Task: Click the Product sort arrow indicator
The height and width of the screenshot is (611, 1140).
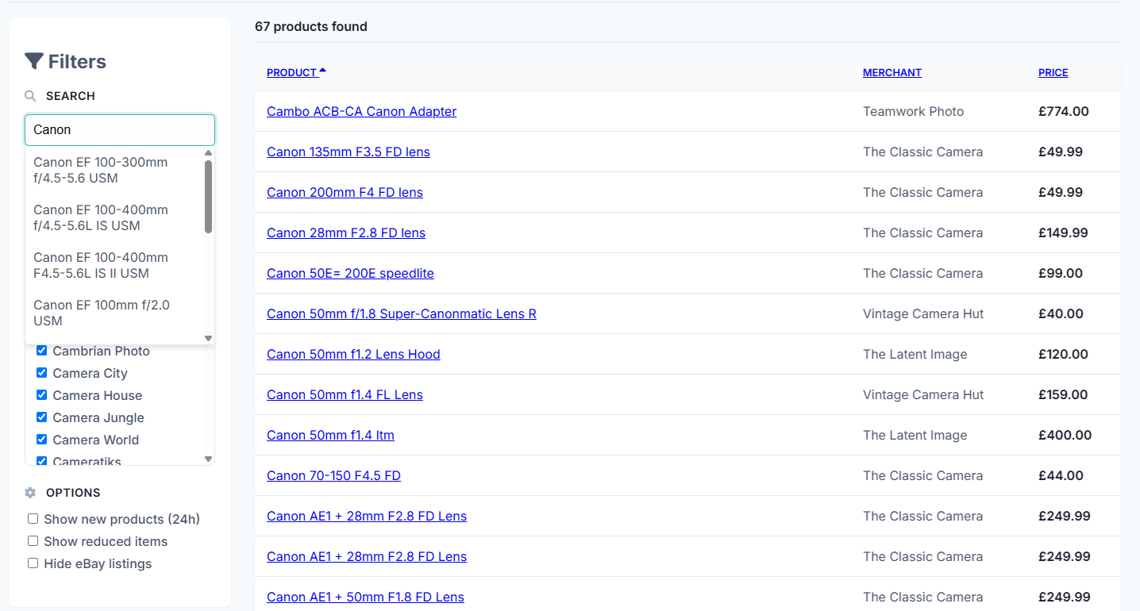Action: click(322, 71)
